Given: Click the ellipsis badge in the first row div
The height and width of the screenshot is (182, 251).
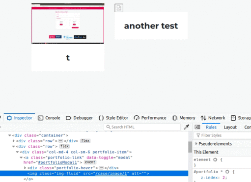Looking at the screenshot, I should (60, 141).
